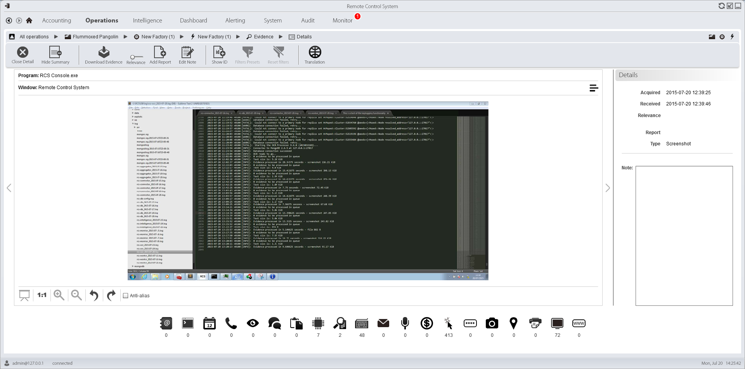Click the Show ID icon

point(219,53)
